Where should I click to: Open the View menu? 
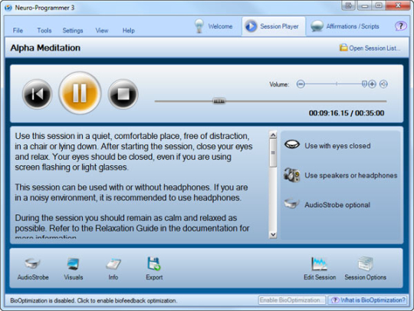[102, 31]
